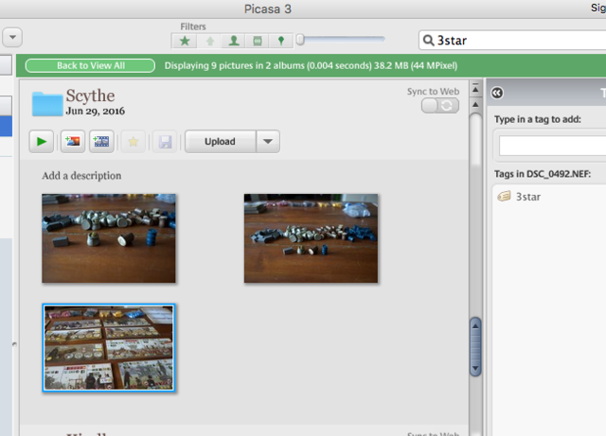Select the close-up game tokens thumbnail
The height and width of the screenshot is (436, 606).
pos(109,238)
